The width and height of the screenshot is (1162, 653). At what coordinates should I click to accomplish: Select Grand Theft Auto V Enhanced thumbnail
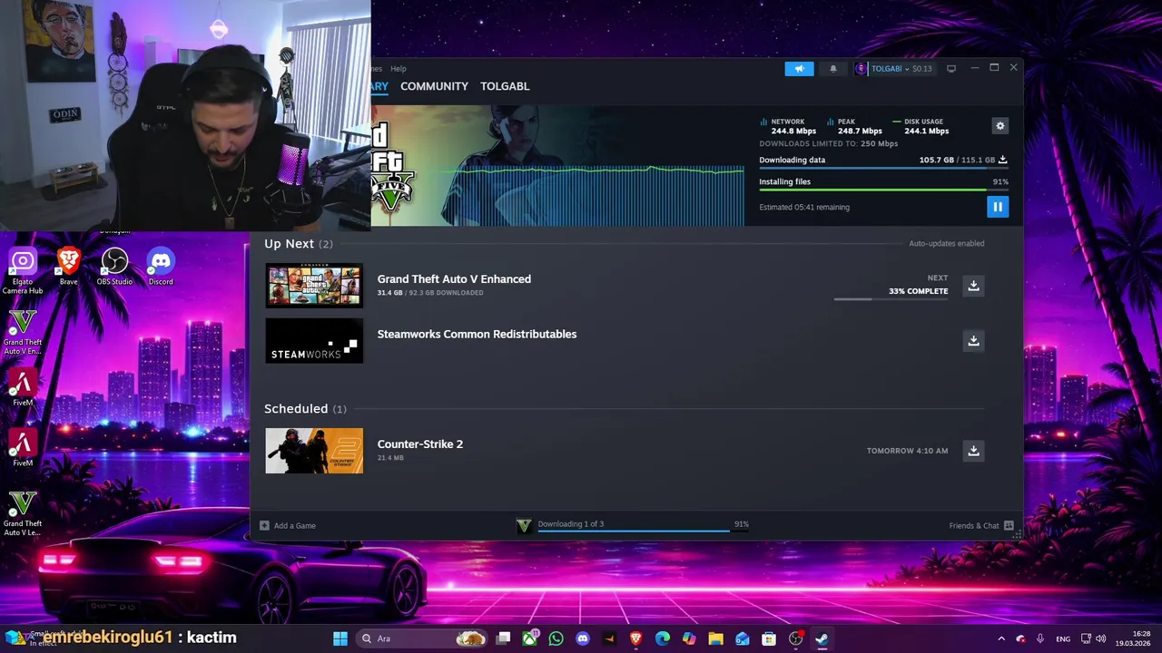(314, 286)
